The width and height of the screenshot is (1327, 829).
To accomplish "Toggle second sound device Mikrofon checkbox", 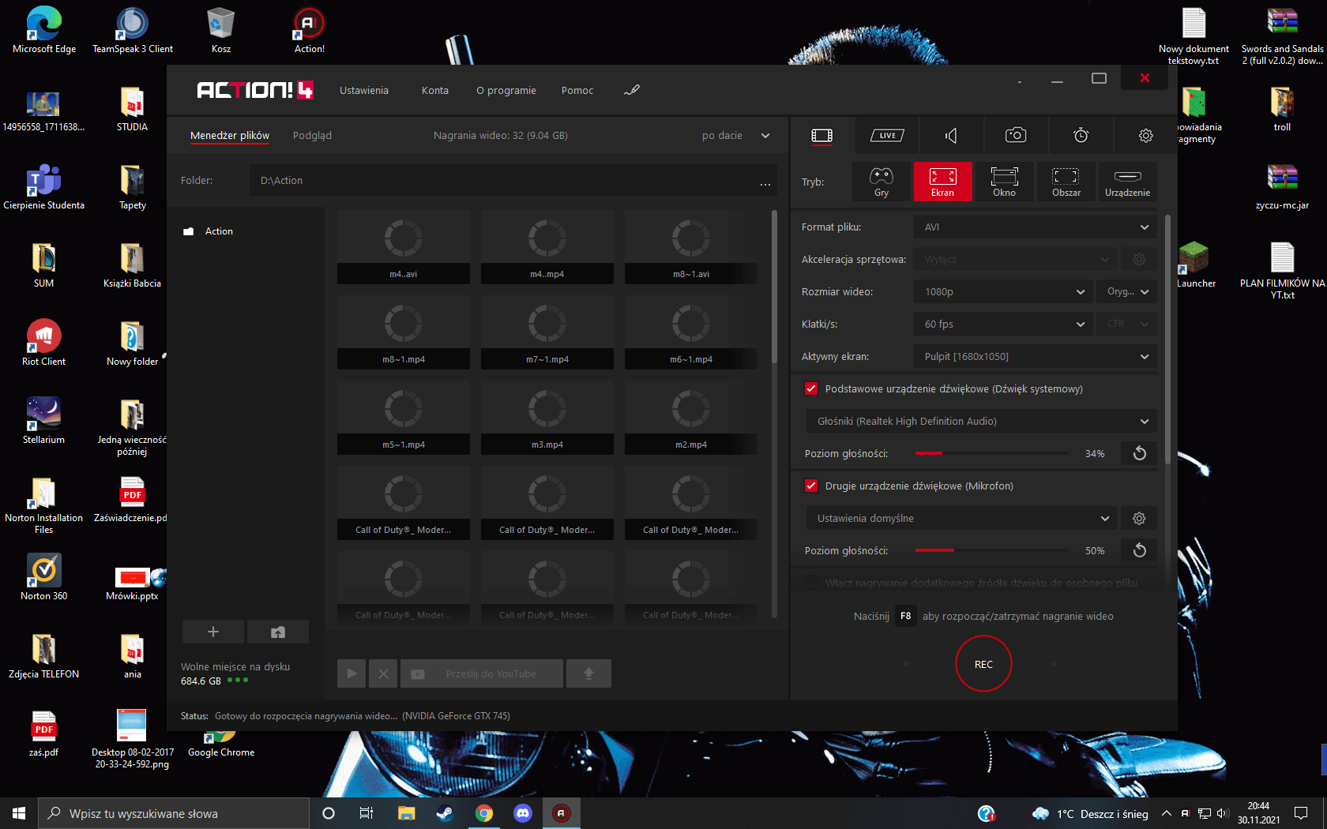I will [x=811, y=486].
